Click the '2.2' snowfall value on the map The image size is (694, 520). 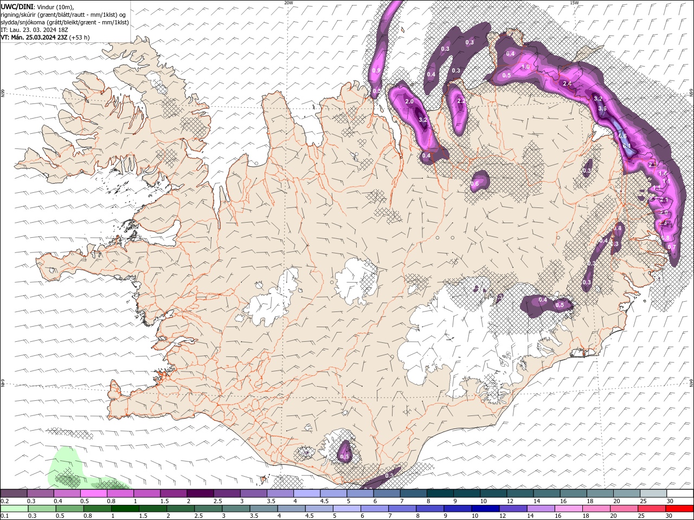click(x=462, y=101)
